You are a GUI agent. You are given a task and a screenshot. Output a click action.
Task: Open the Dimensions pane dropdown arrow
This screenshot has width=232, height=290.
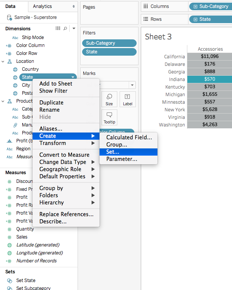click(x=74, y=28)
